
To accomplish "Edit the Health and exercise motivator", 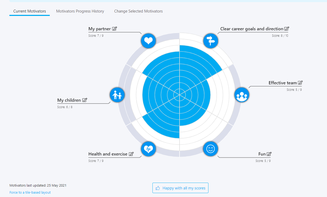I will [x=131, y=154].
